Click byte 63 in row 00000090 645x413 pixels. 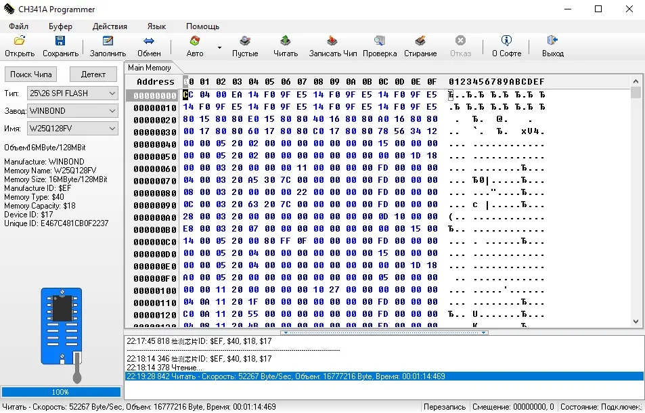pyautogui.click(x=253, y=204)
